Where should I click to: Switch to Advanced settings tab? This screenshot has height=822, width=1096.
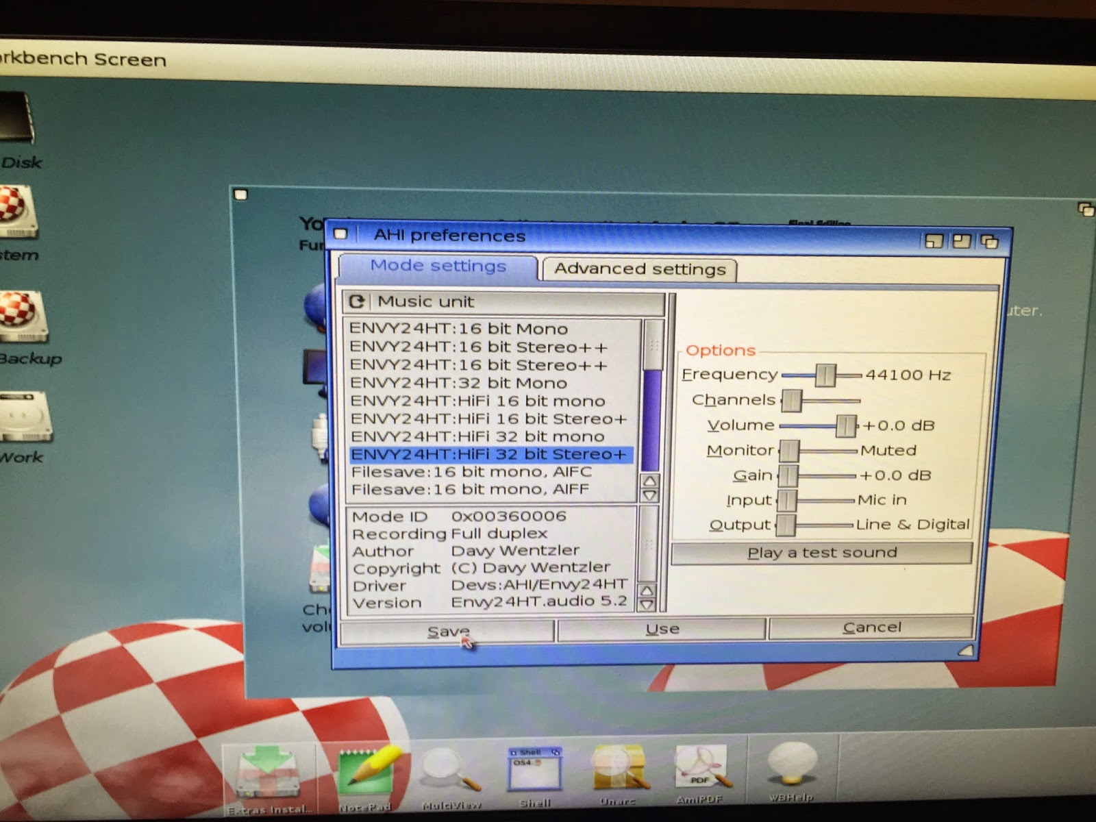tap(640, 269)
